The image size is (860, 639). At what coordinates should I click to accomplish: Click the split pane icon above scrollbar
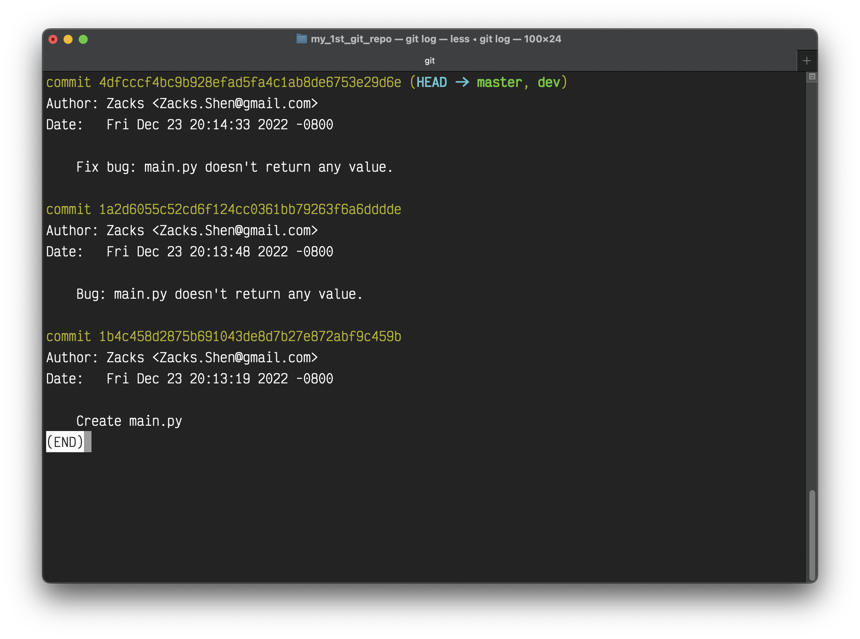(x=812, y=77)
